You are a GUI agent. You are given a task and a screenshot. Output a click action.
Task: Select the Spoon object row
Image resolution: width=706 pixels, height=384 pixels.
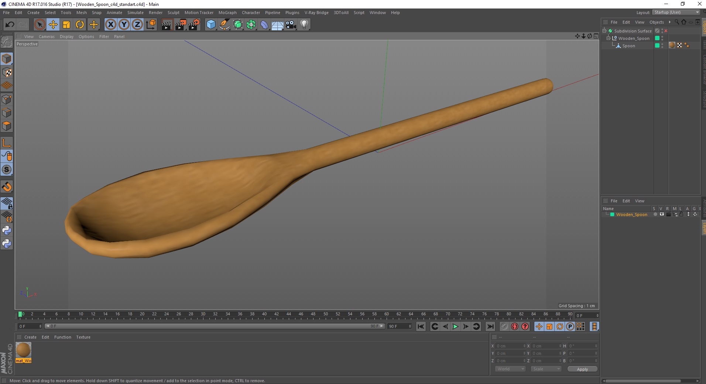628,46
